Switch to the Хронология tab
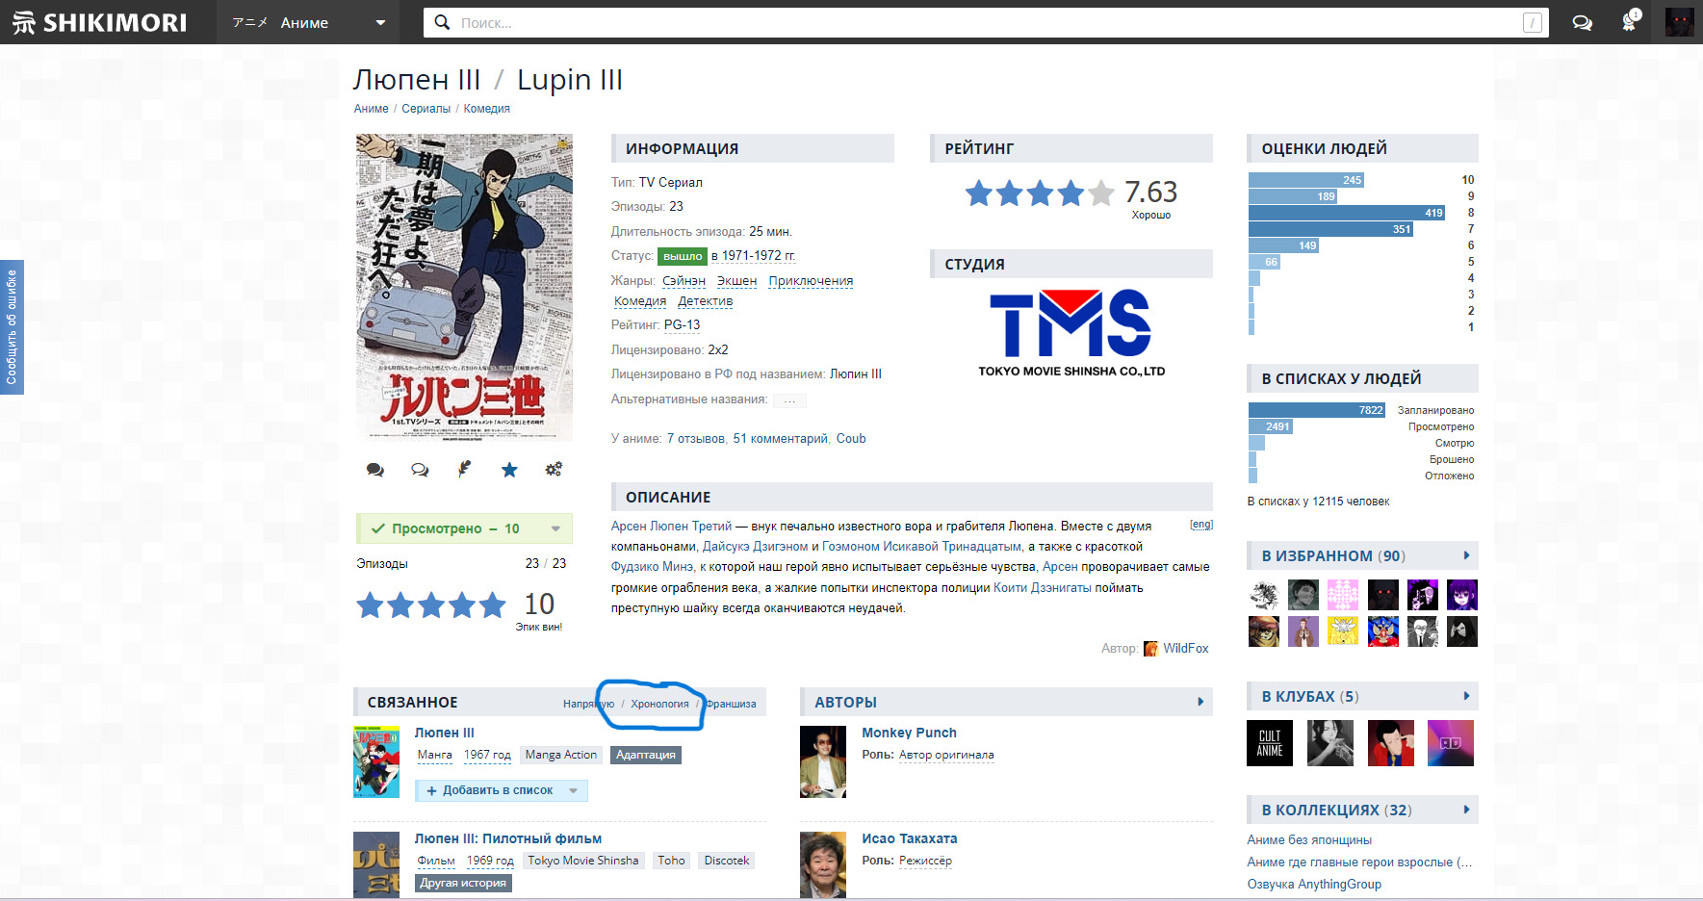1703x901 pixels. point(659,704)
